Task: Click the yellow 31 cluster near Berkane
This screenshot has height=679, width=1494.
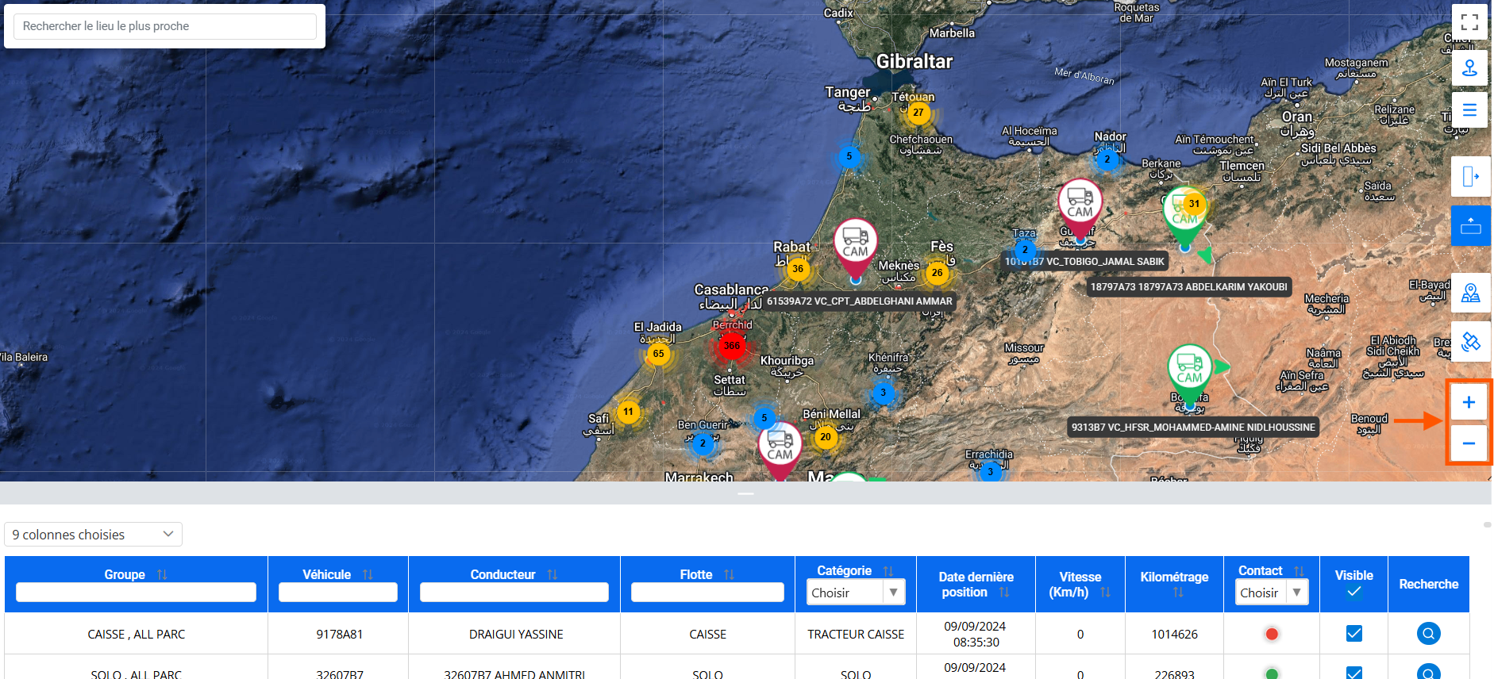Action: click(x=1194, y=204)
